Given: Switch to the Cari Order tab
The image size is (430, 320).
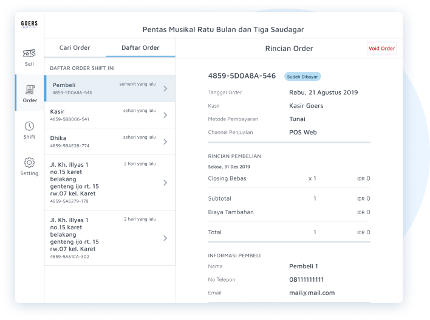Looking at the screenshot, I should (x=75, y=48).
